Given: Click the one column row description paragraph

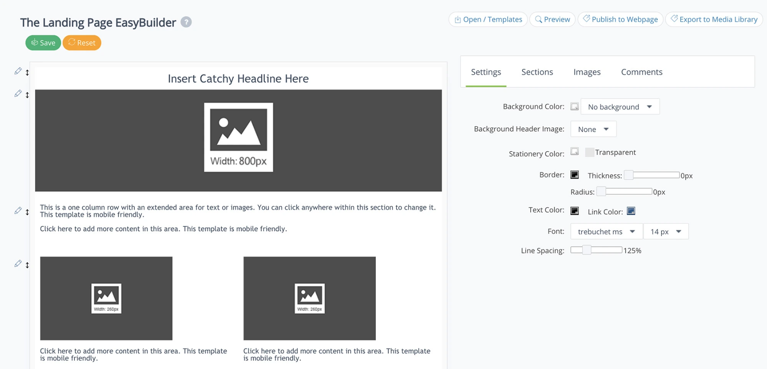Looking at the screenshot, I should (238, 211).
